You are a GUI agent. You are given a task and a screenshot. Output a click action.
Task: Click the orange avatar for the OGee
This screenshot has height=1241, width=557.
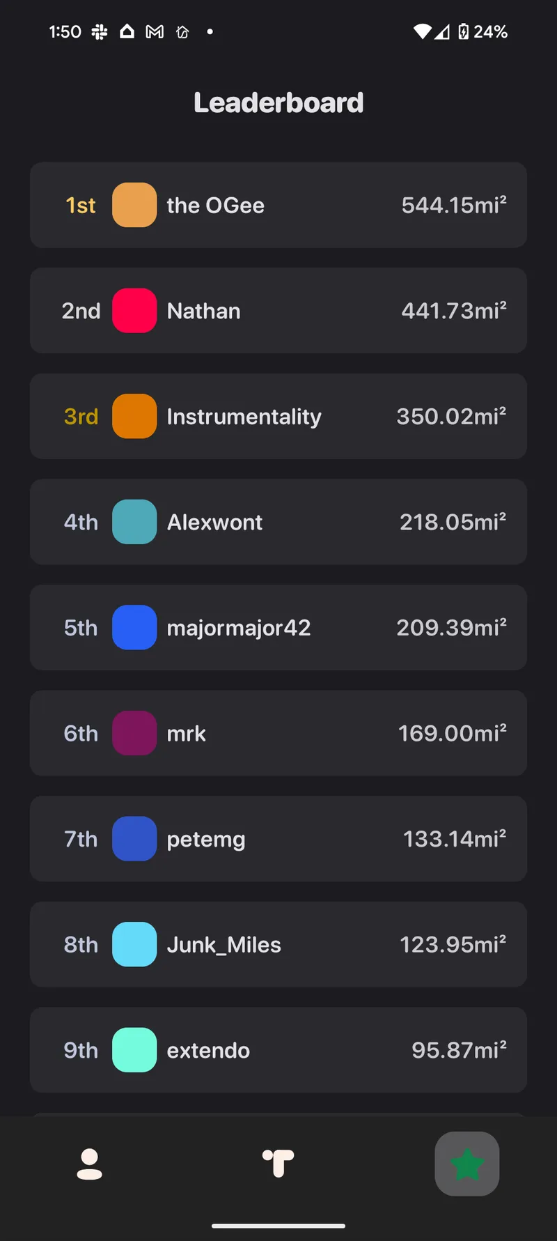(134, 205)
